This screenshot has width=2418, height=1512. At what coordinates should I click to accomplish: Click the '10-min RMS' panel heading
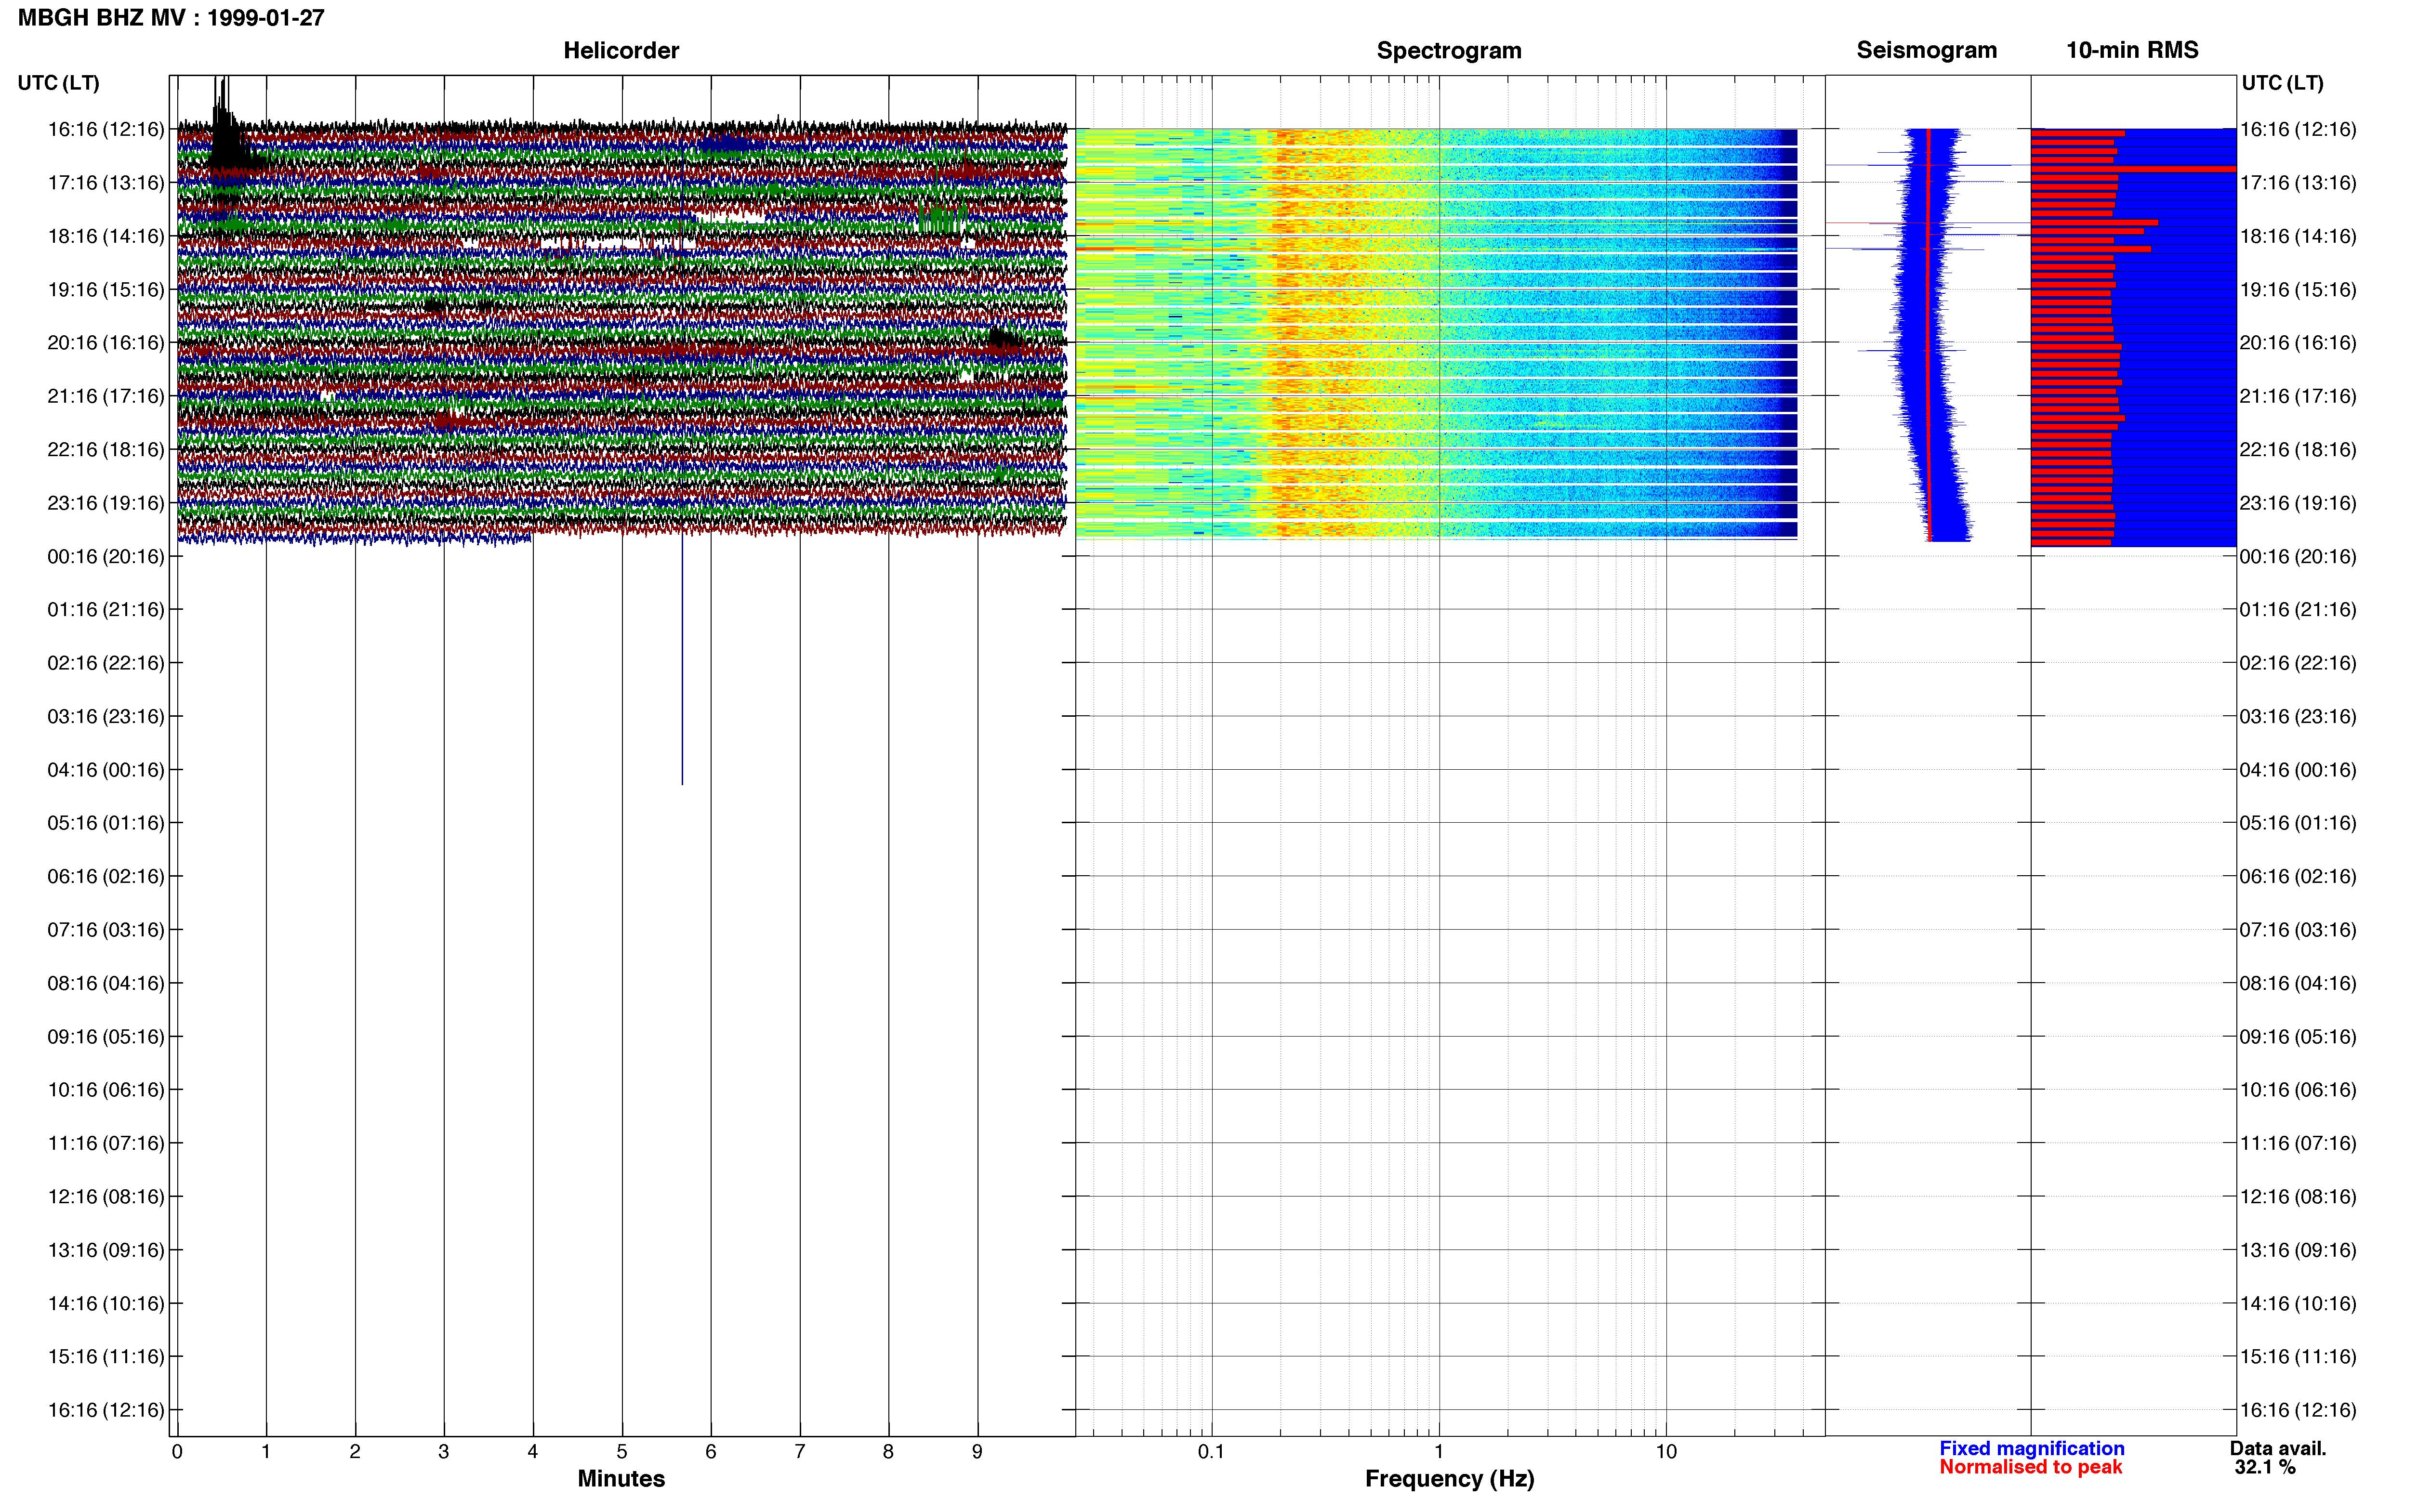click(2132, 51)
